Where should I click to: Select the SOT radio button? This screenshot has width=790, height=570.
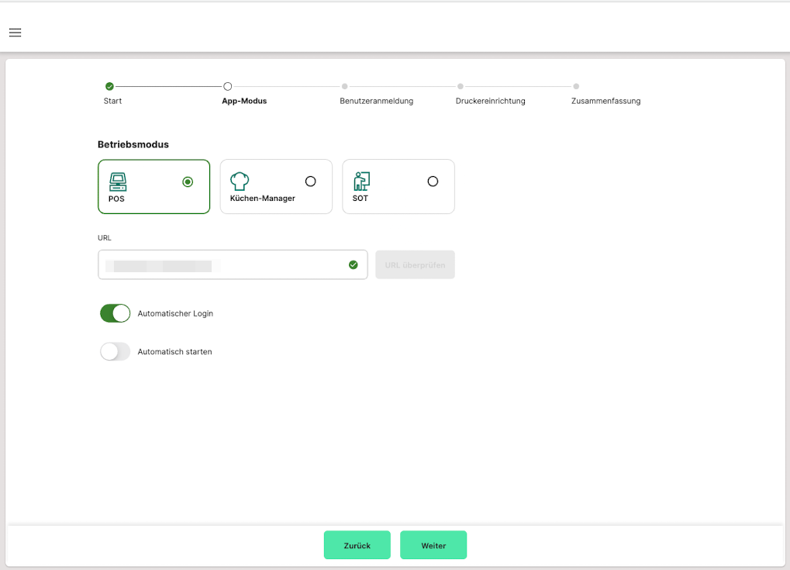[x=433, y=181]
